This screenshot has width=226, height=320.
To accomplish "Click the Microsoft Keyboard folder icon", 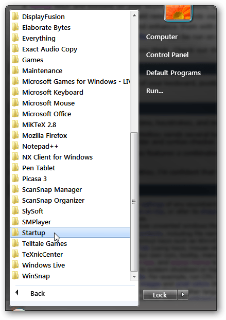I will tap(15, 92).
